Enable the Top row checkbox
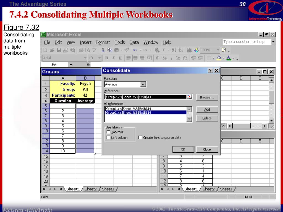The height and width of the screenshot is (212, 283). tap(108, 132)
